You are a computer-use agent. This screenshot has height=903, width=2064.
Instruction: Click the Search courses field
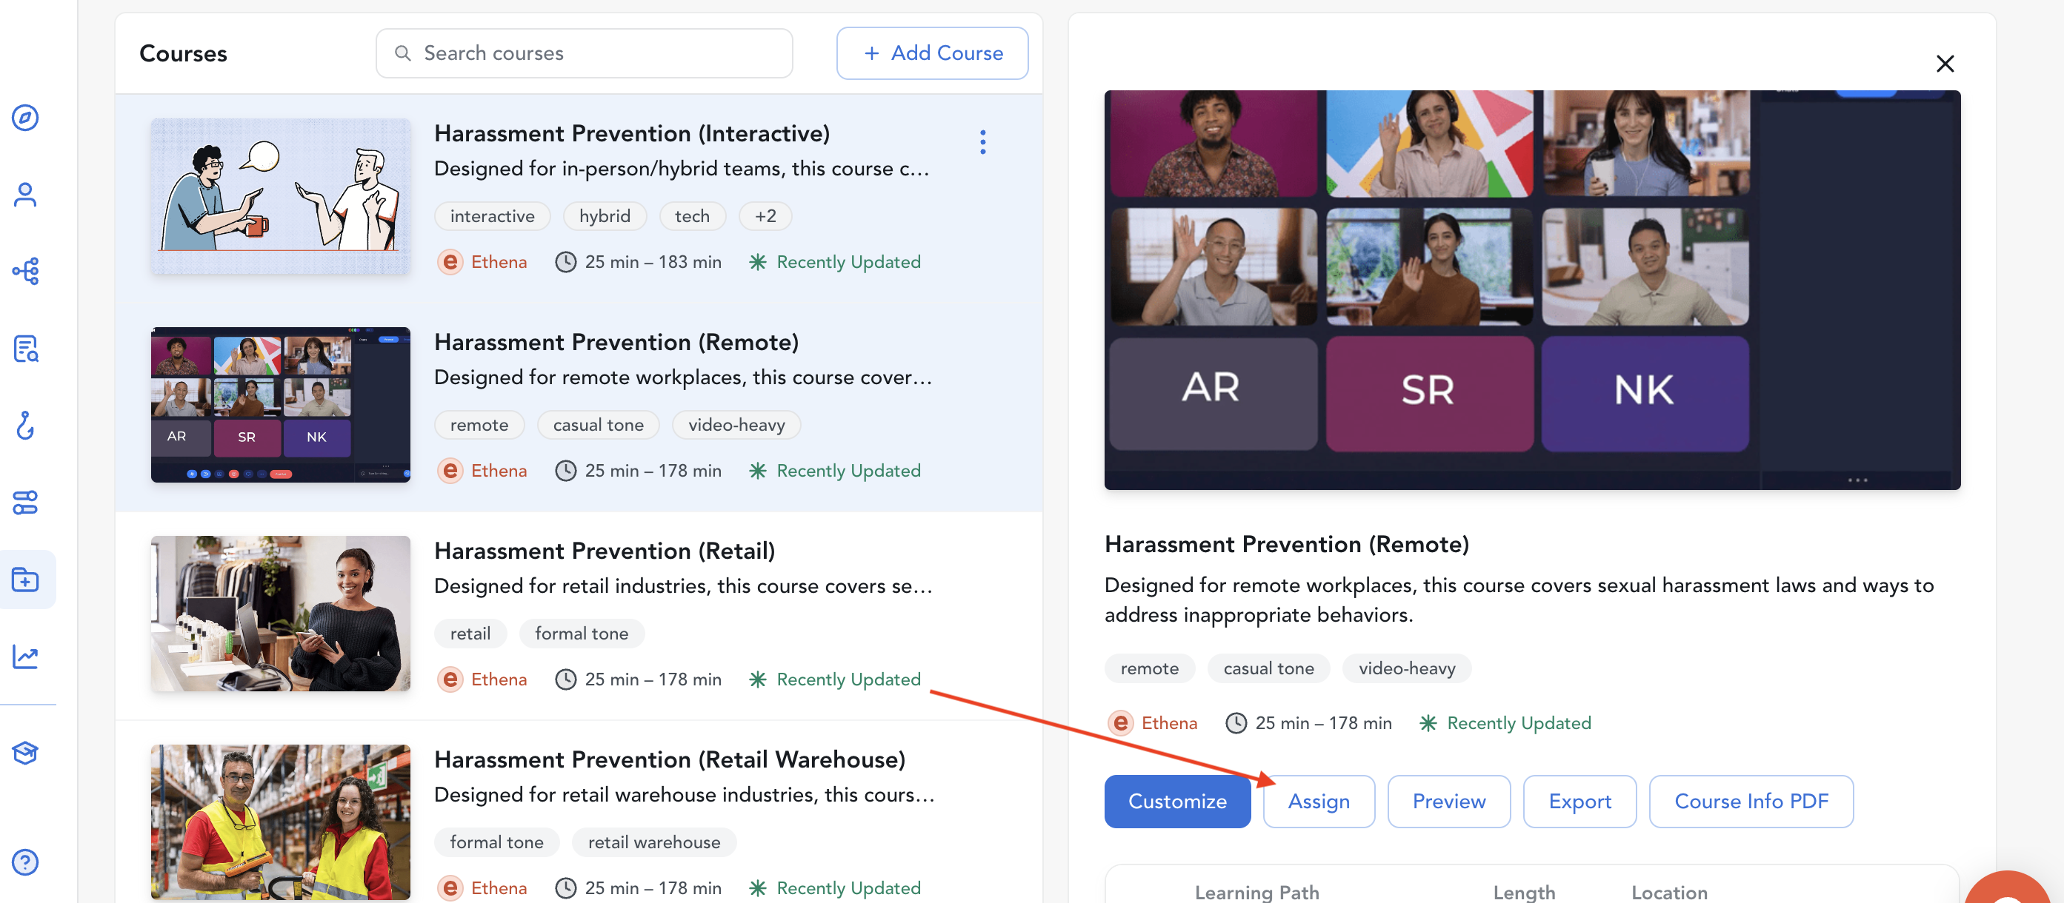point(585,53)
